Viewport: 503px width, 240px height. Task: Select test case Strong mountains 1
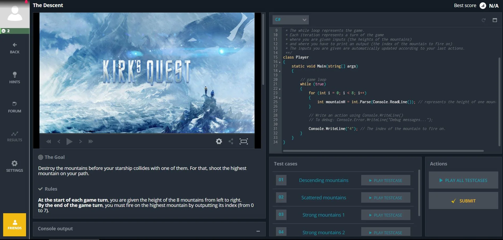click(x=324, y=215)
